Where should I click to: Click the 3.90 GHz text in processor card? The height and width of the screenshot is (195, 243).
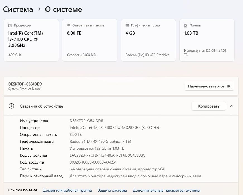tap(15, 55)
